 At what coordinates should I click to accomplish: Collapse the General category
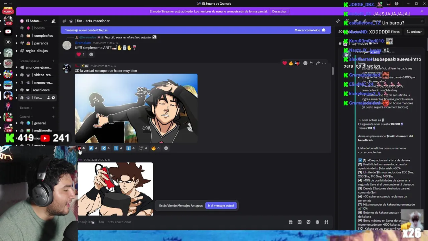[26, 117]
